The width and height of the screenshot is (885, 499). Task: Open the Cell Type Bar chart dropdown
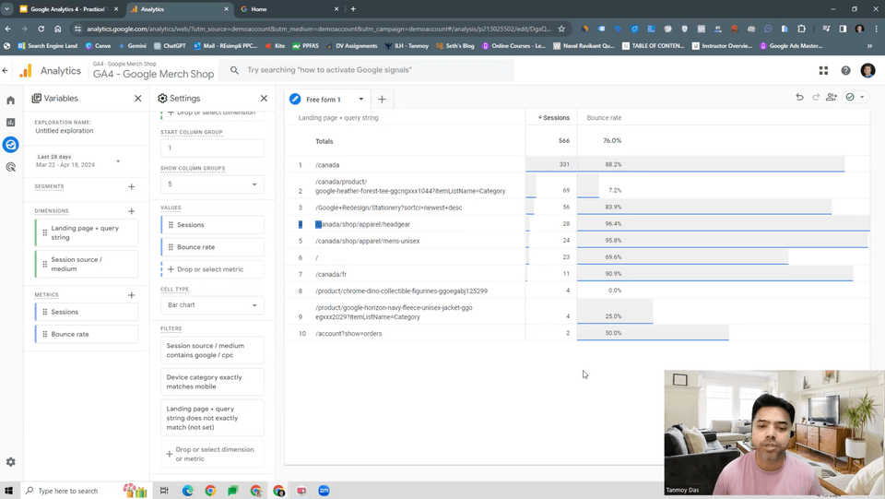[212, 305]
